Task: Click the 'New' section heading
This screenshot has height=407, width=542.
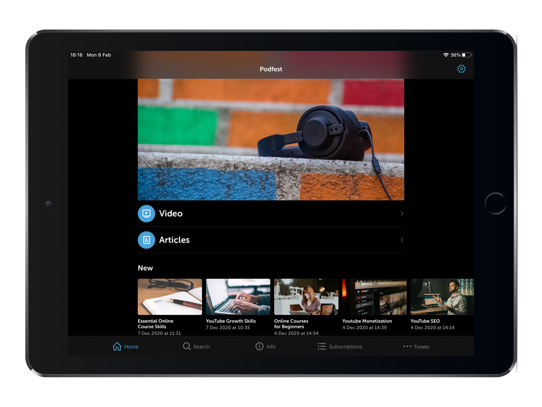Action: click(145, 268)
